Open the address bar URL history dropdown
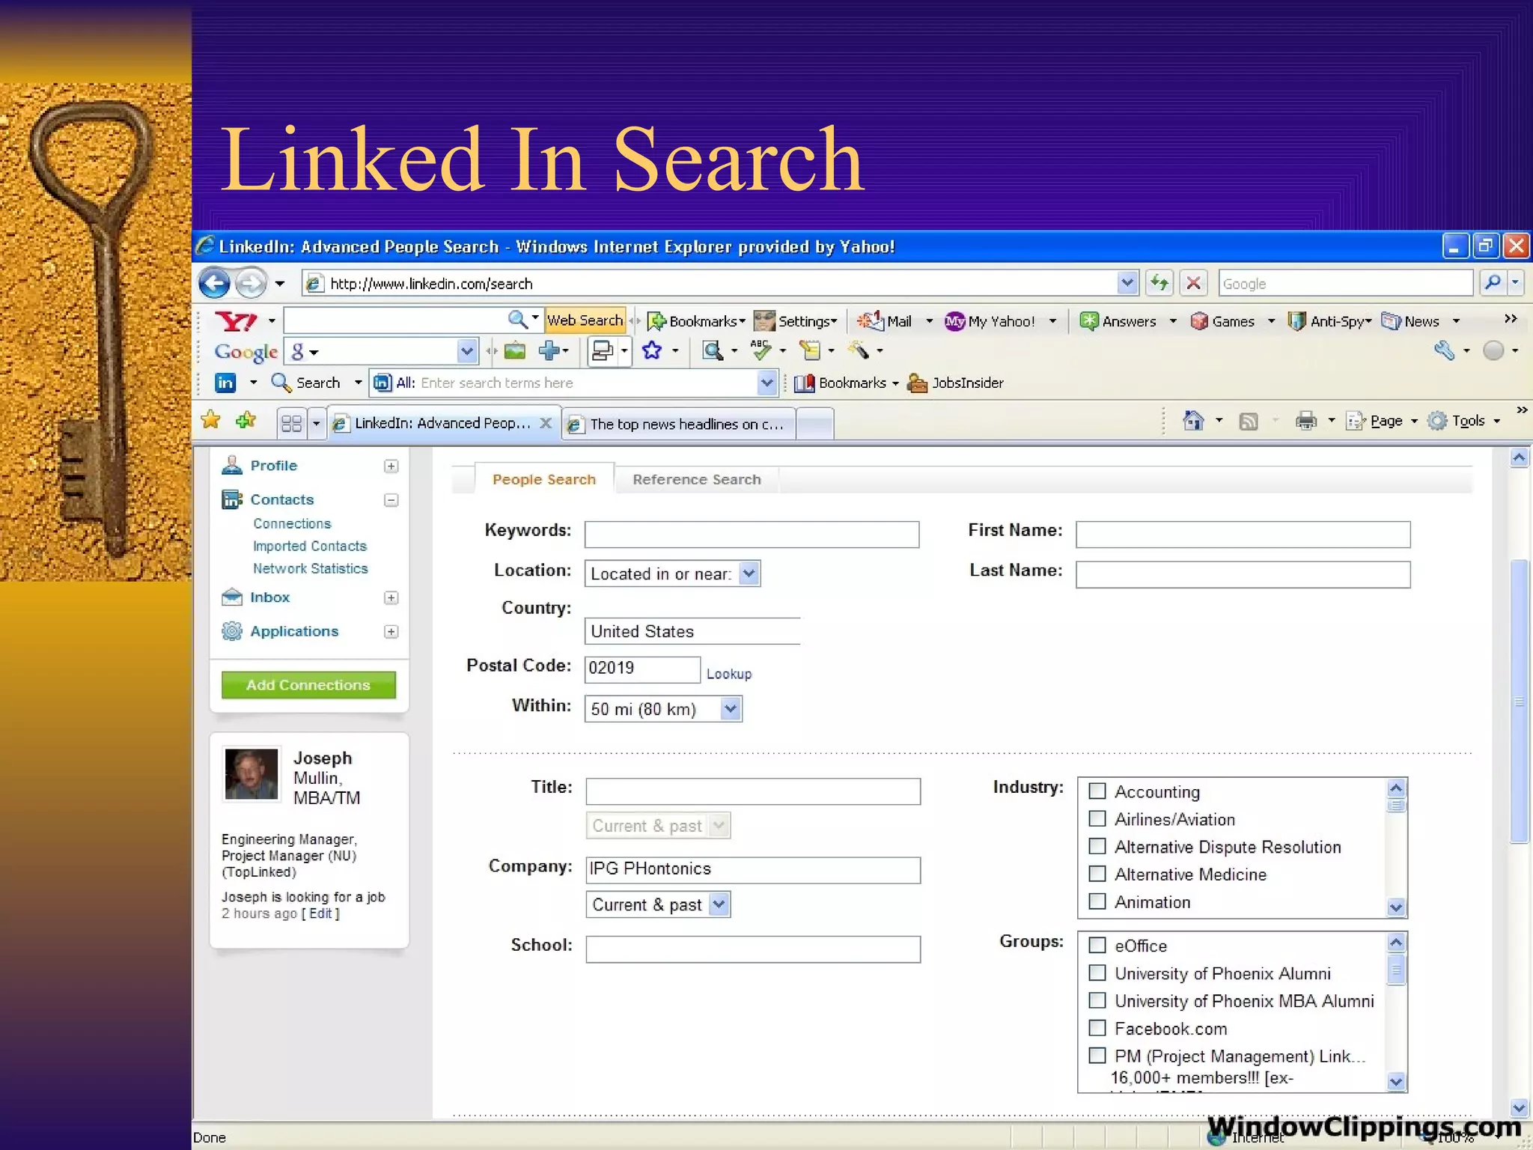This screenshot has height=1150, width=1533. pos(1127,283)
